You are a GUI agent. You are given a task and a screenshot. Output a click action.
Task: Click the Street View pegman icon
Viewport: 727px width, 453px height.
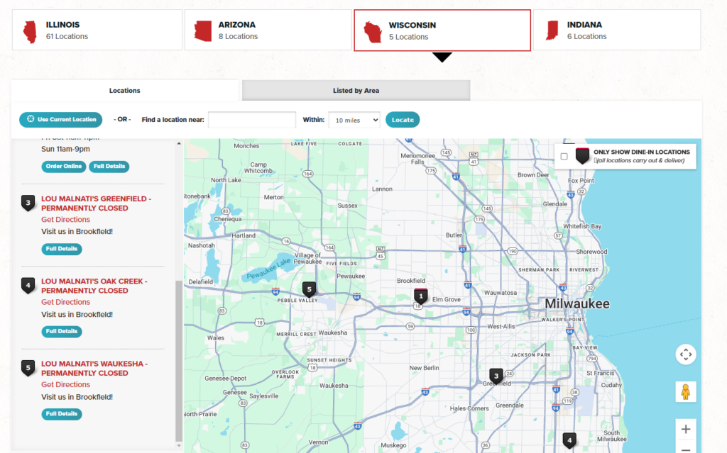686,392
